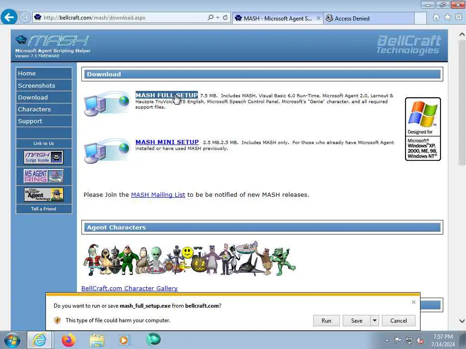
Task: Refresh the page with reload icon
Action: pyautogui.click(x=225, y=18)
